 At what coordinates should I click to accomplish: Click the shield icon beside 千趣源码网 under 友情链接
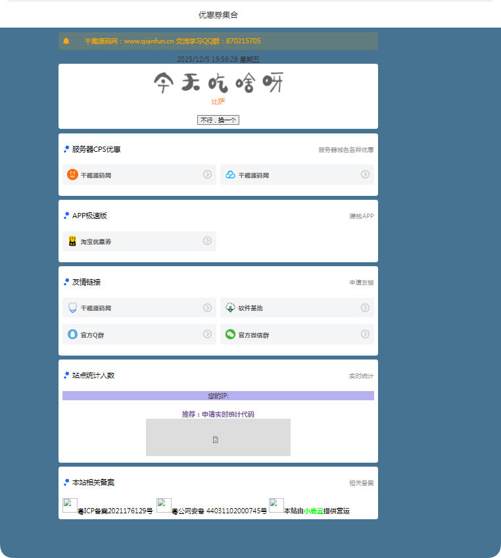[72, 308]
